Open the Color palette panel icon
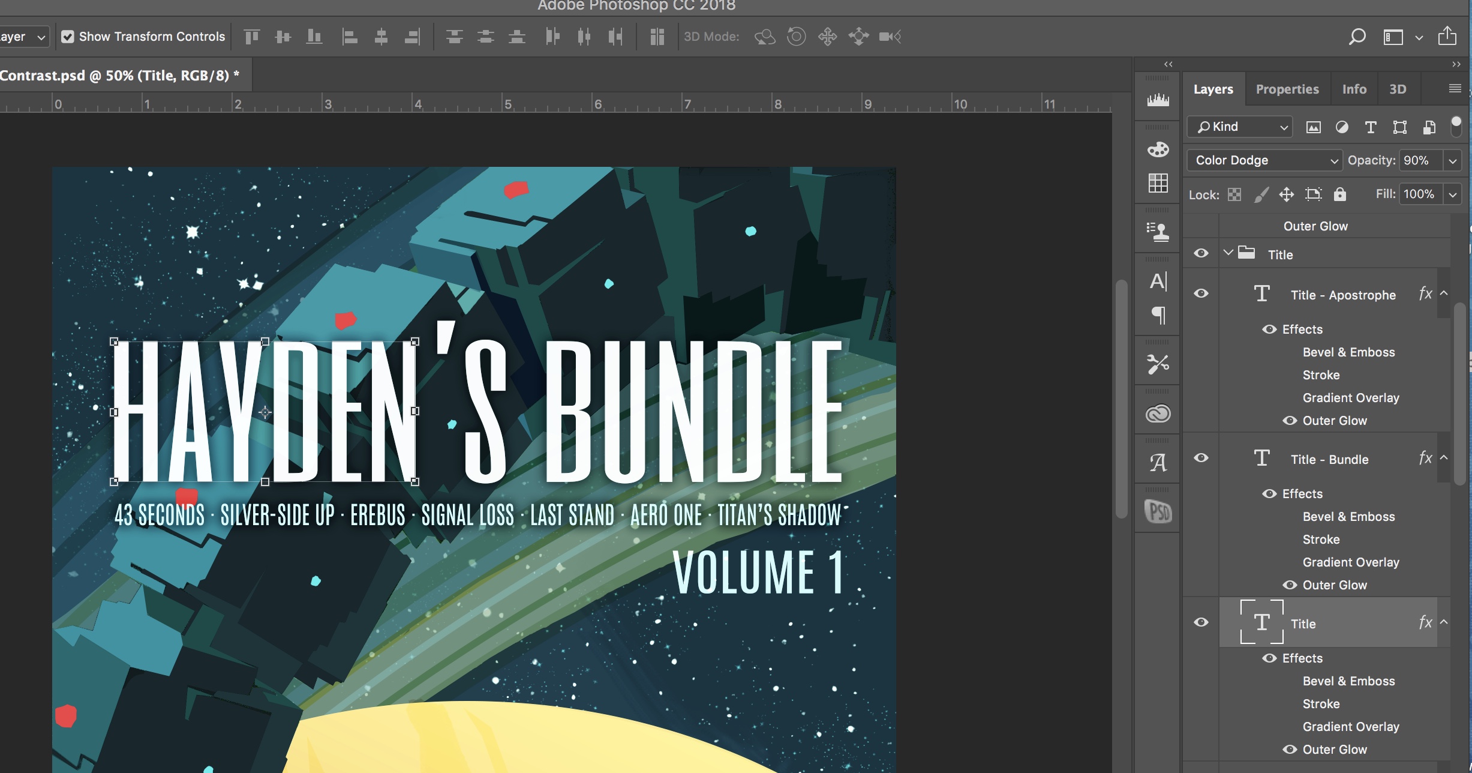 [x=1158, y=149]
